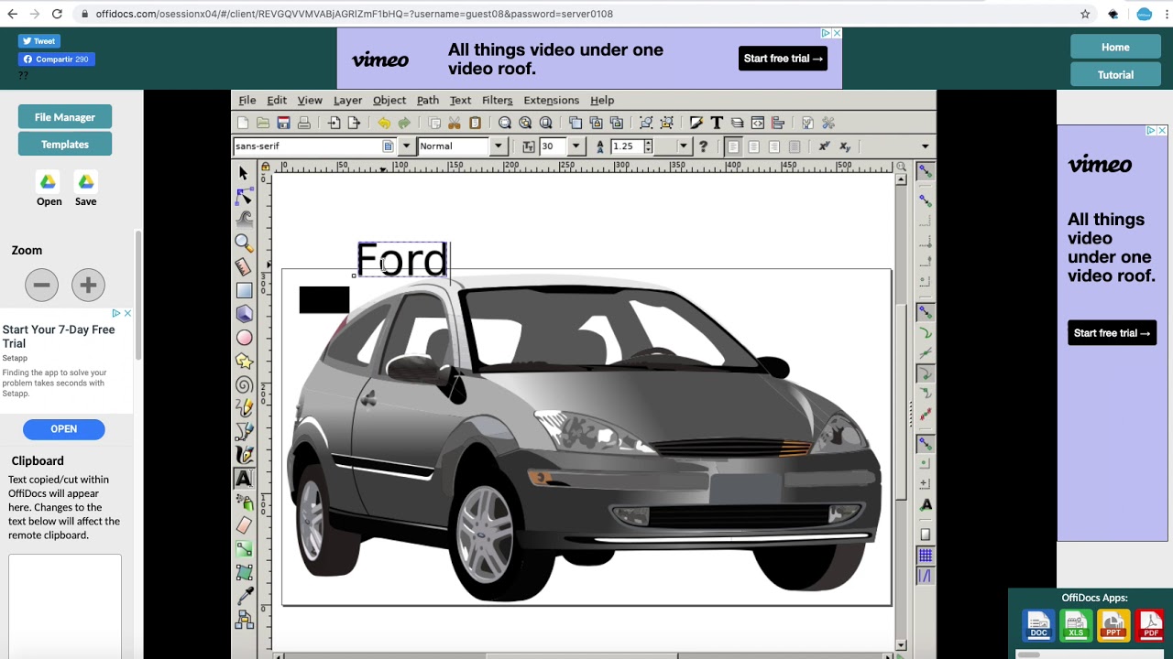Select the ellipse circle tool
Screen dimensions: 1173x659
pyautogui.click(x=244, y=338)
